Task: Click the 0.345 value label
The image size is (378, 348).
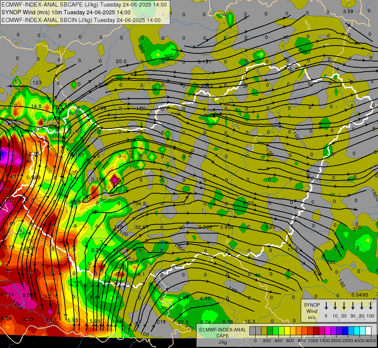Action: pos(205,86)
